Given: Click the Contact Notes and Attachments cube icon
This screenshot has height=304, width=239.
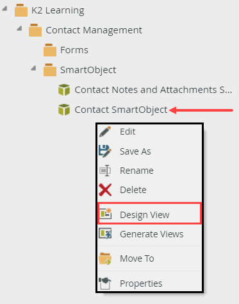Looking at the screenshot, I should coord(64,90).
